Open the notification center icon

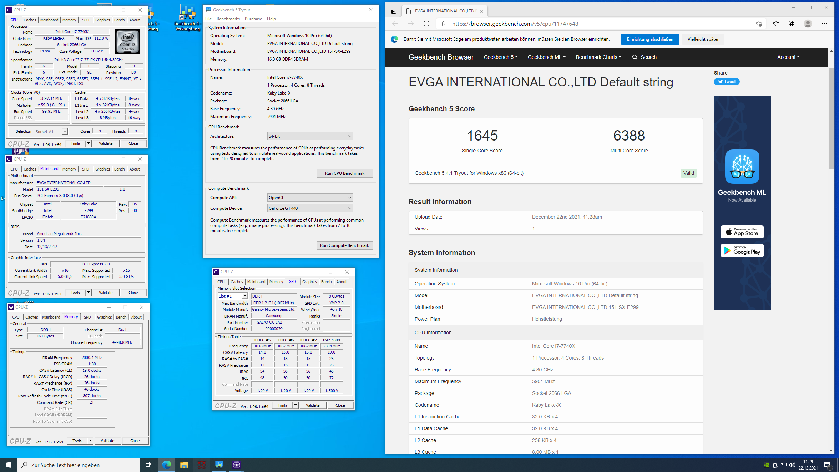click(x=828, y=465)
